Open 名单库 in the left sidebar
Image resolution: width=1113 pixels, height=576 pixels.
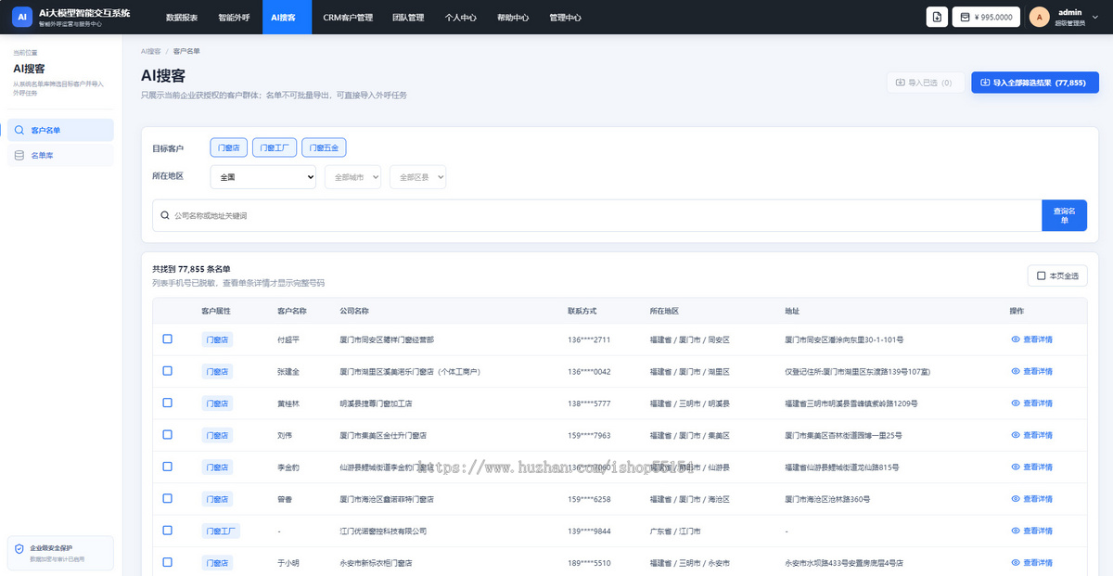point(60,155)
